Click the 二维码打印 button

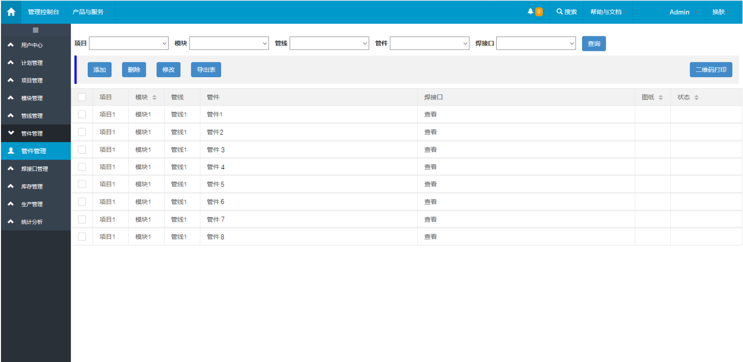click(711, 70)
